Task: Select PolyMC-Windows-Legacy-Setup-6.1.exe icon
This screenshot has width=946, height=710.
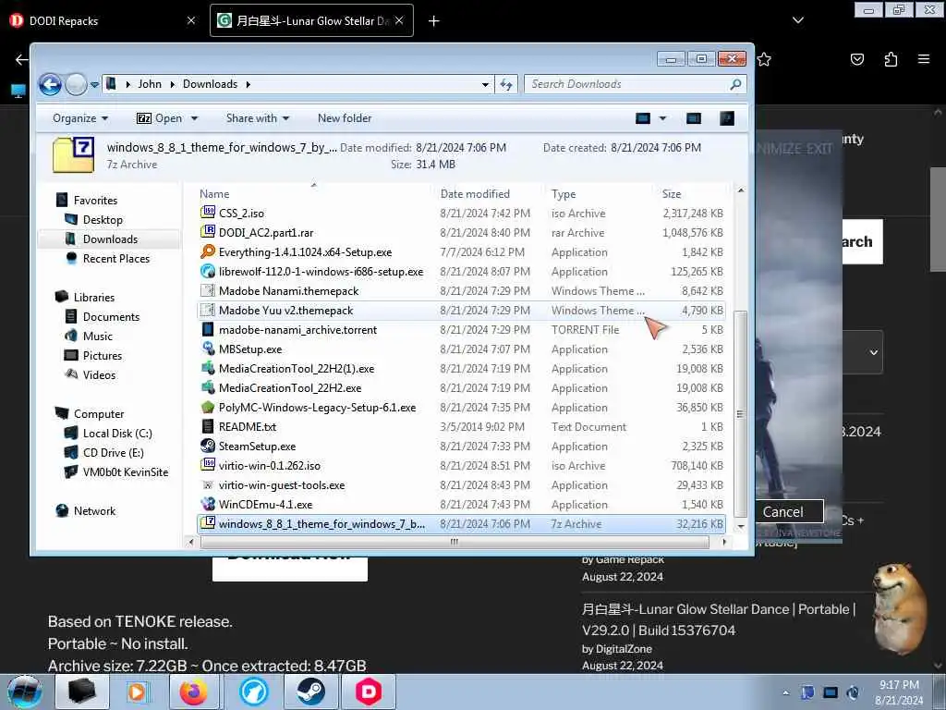Action: 208,407
